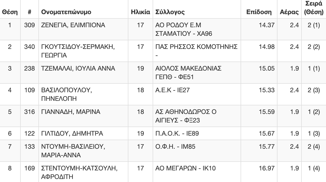Select the ΤΖΕΜΑΛΑΙ, ΙΟΥΛΙΑ ΑΝΝΑ row name
326x182 pixels.
78,69
